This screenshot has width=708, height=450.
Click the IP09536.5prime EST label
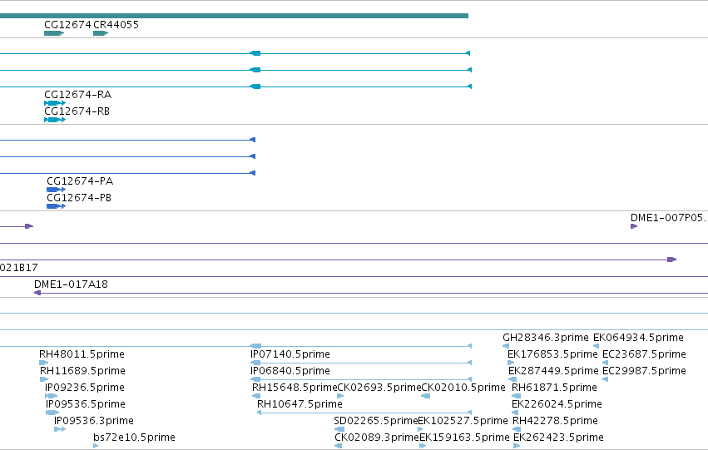[86, 404]
